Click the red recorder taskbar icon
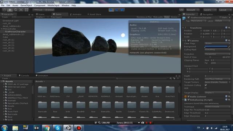 click(79, 128)
